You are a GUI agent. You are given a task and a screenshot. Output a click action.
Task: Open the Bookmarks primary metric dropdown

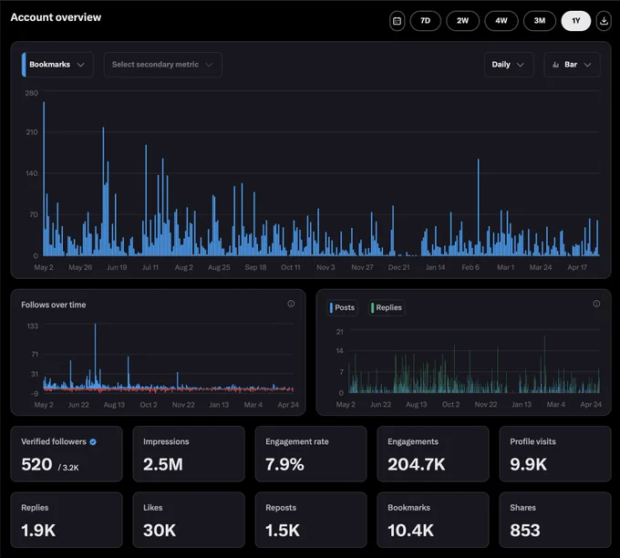click(57, 65)
